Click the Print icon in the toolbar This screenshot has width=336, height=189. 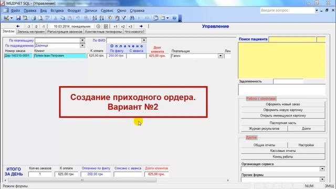(34, 18)
